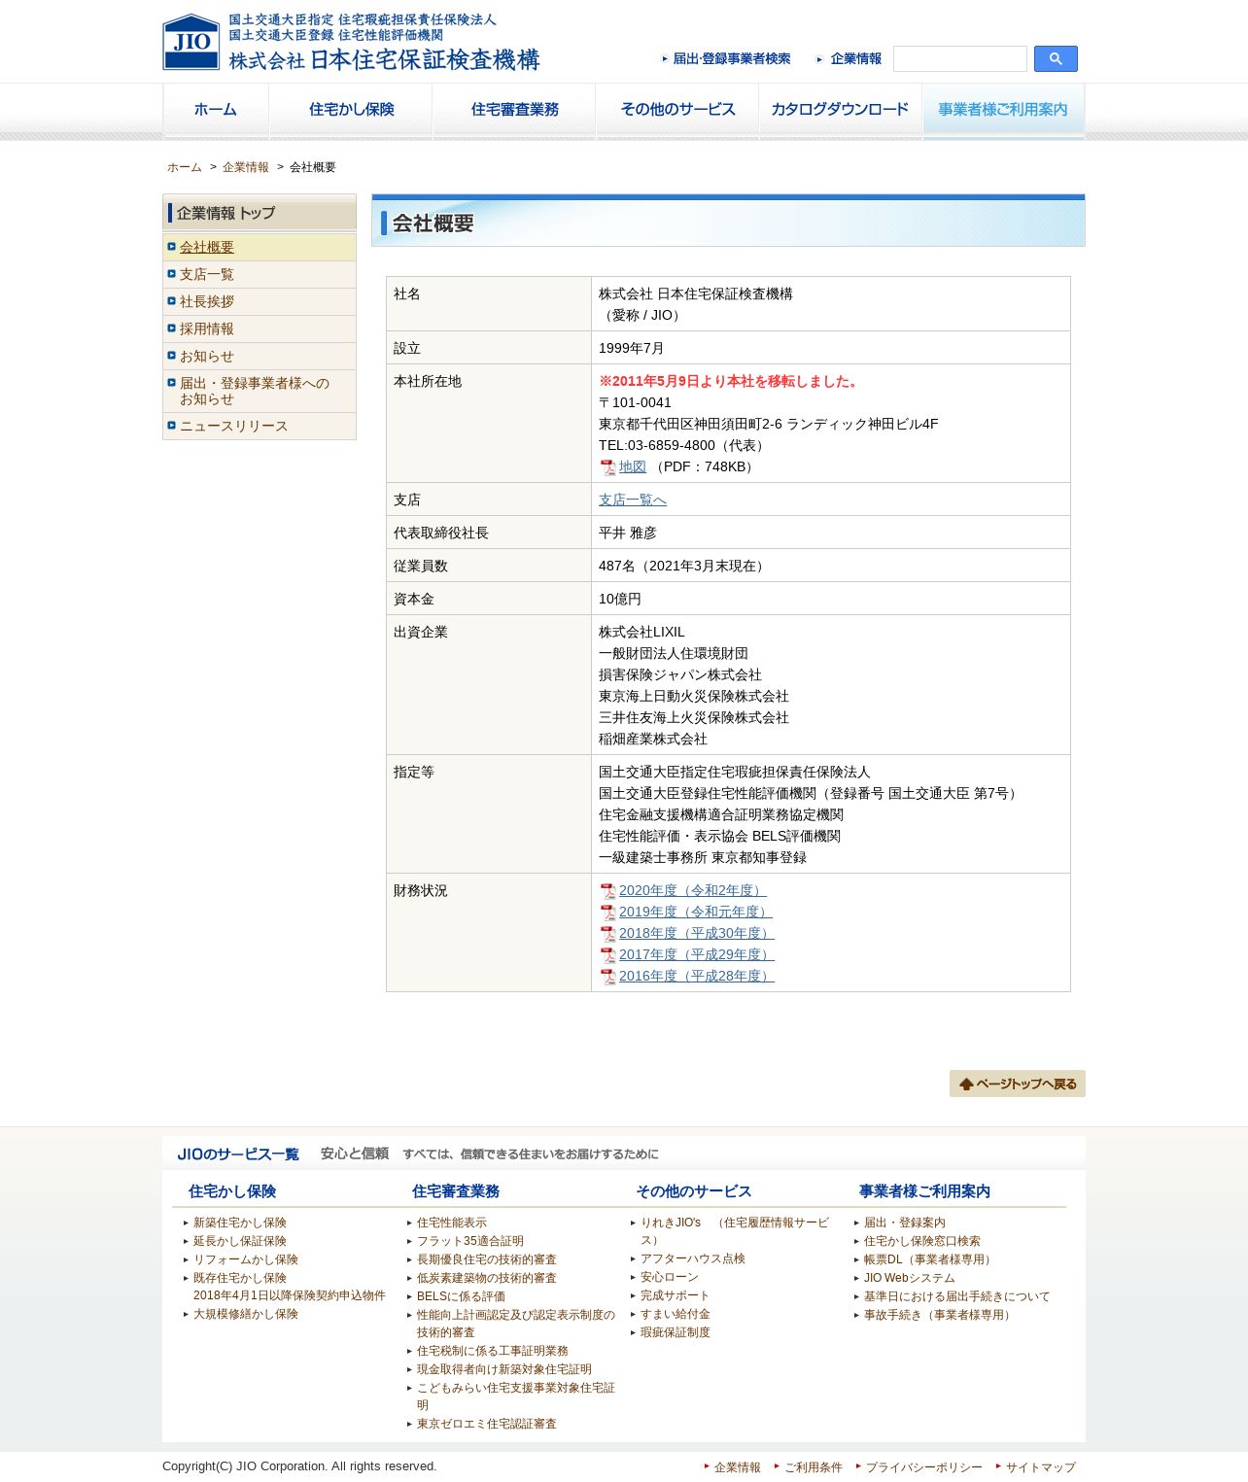
Task: Click the PDF icon next to 2020年度
Action: tap(607, 891)
